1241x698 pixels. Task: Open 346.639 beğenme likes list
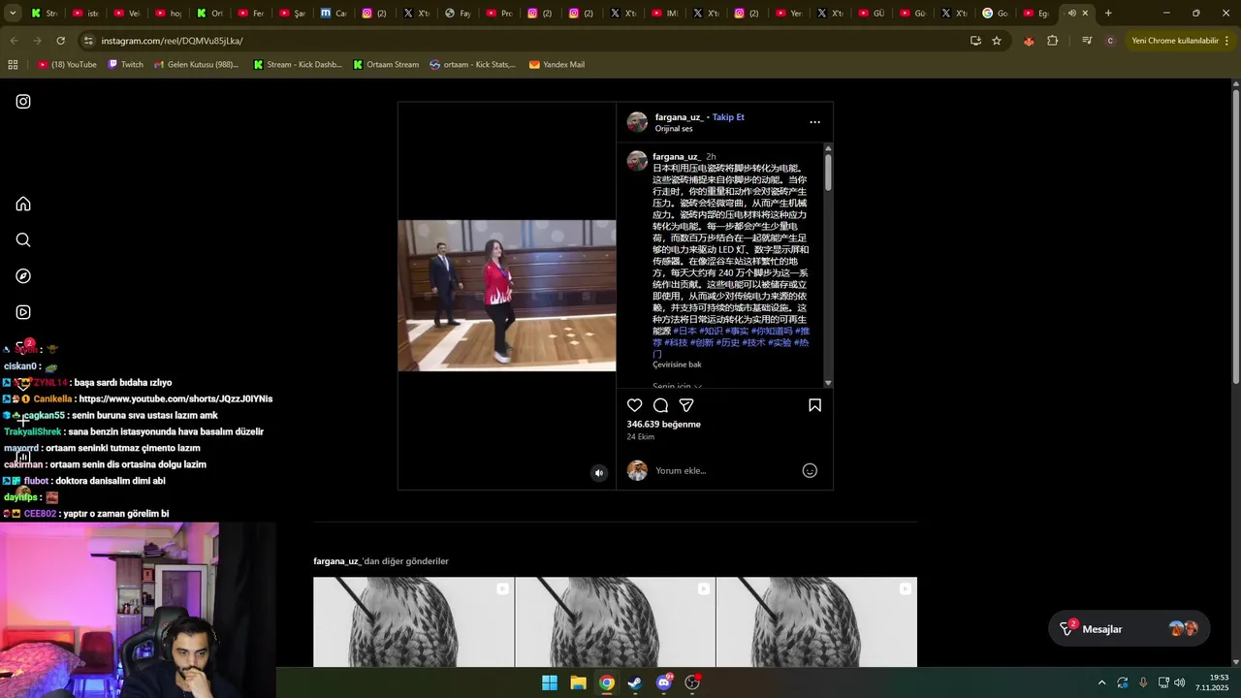point(663,425)
